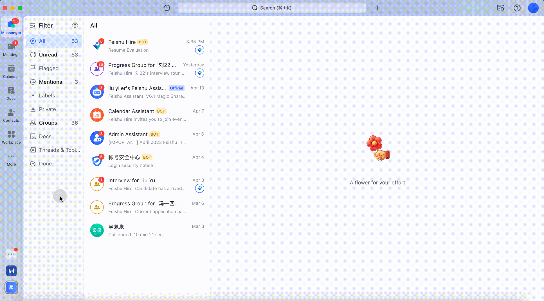Viewport: 544px width, 301px height.
Task: Click the search input field
Action: [272, 8]
